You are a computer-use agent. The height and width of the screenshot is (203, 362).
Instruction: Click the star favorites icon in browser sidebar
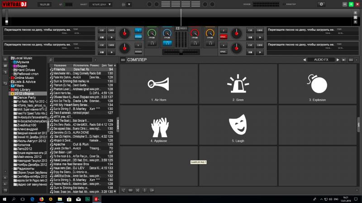[5, 60]
